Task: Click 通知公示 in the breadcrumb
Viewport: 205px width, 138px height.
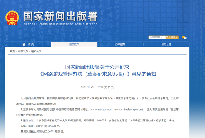Action: [x=36, y=51]
